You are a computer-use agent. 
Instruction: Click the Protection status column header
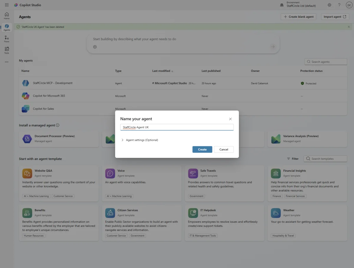(x=311, y=71)
